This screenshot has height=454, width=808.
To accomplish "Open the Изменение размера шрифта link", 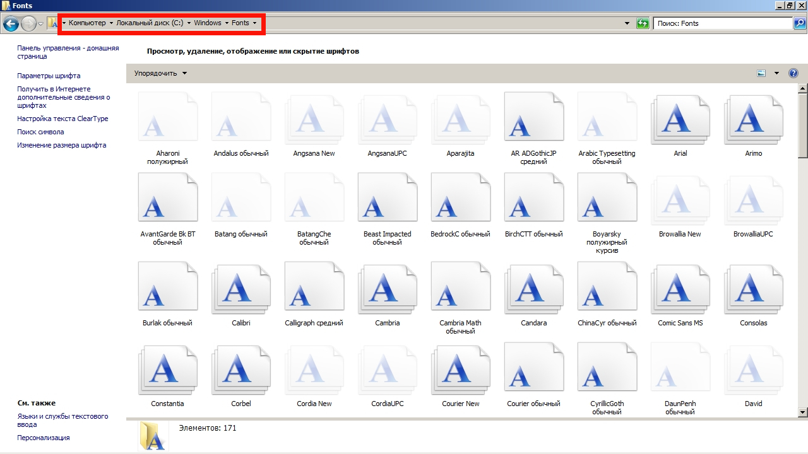I will pyautogui.click(x=62, y=145).
